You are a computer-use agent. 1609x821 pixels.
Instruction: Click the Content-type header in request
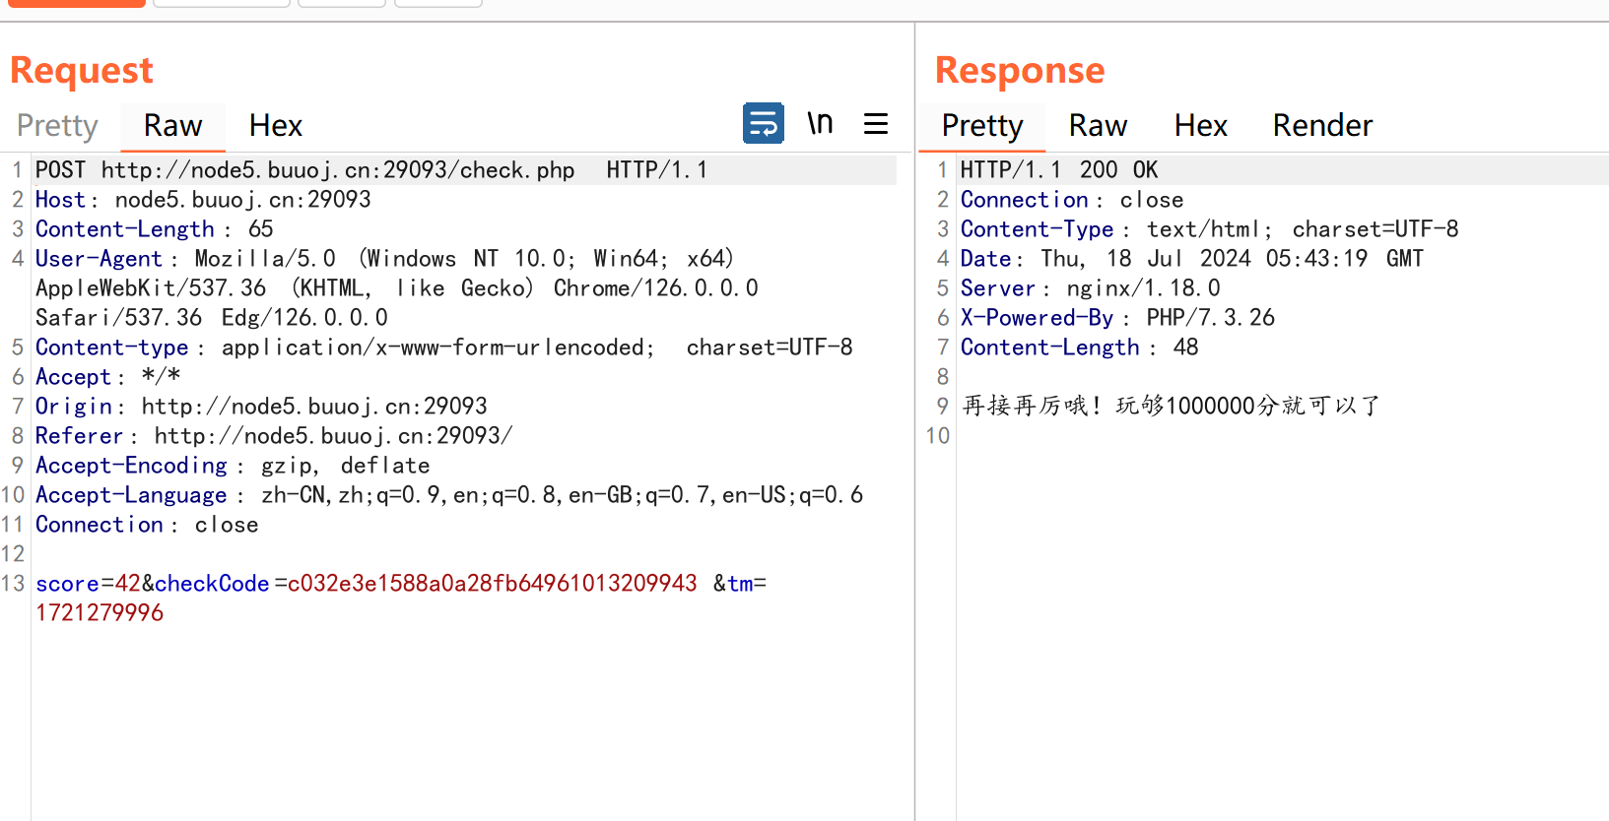[444, 347]
